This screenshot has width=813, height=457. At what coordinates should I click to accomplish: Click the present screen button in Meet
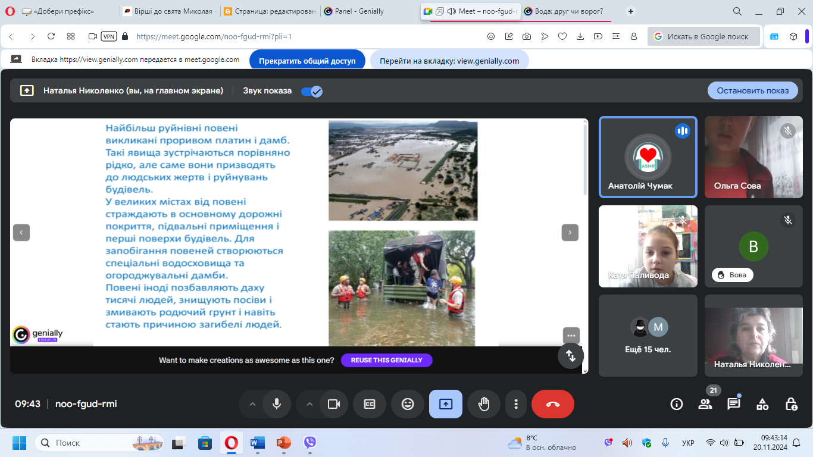446,404
